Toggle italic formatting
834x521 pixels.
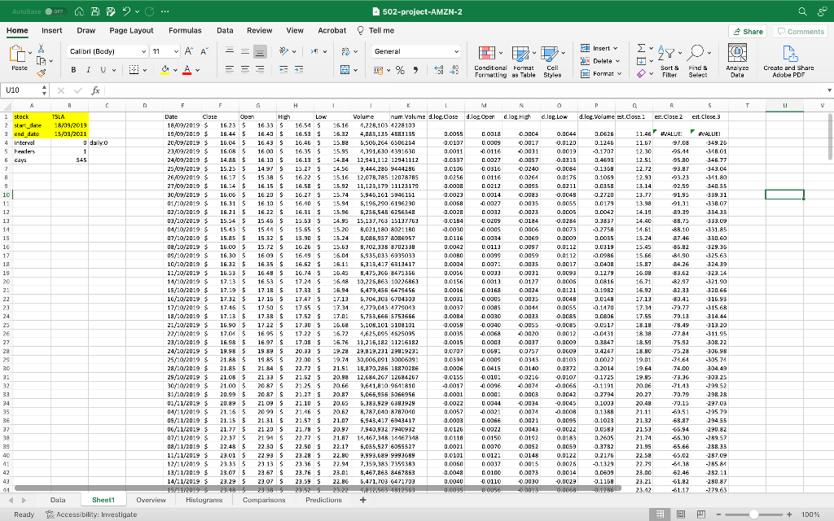coord(89,69)
